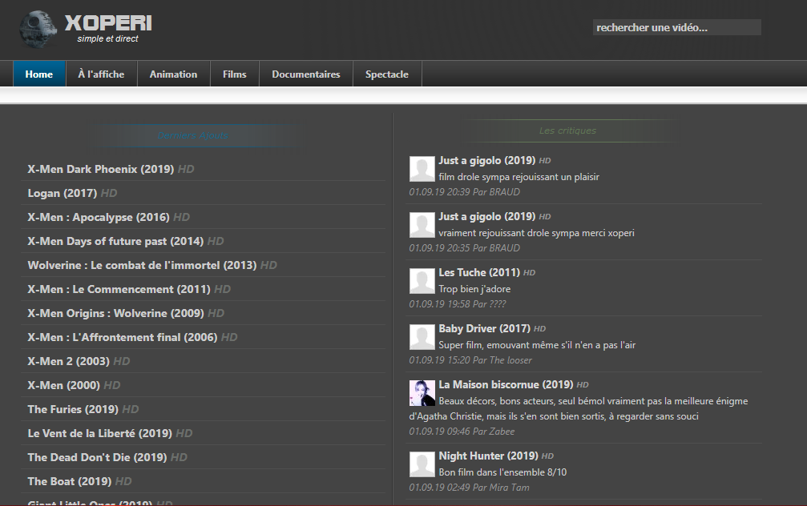Select X-Men : Apocalypse (2016)
The width and height of the screenshot is (807, 506).
pyautogui.click(x=99, y=217)
